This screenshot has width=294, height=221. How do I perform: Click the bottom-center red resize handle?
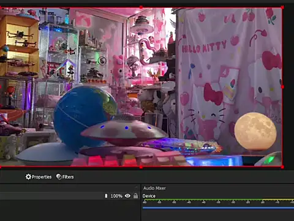141,167
